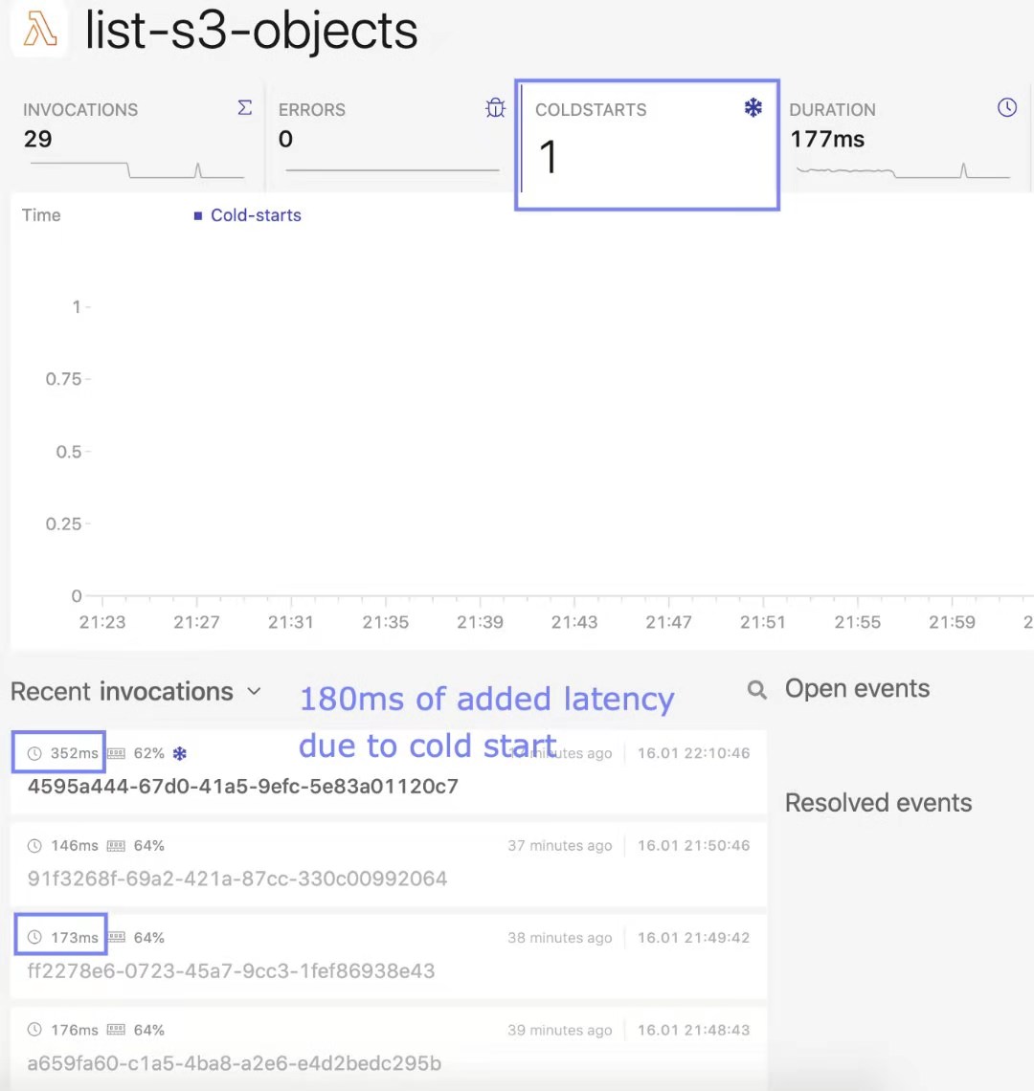The height and width of the screenshot is (1091, 1034).
Task: Click the snowflake icon in Coldstarts card
Action: tap(753, 108)
